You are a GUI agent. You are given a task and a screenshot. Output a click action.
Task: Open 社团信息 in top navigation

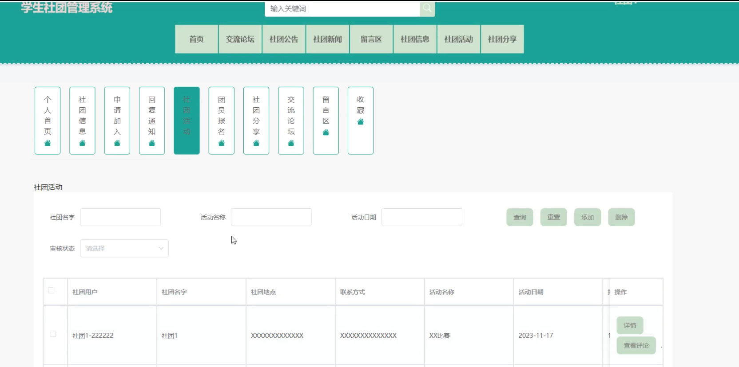pyautogui.click(x=415, y=39)
